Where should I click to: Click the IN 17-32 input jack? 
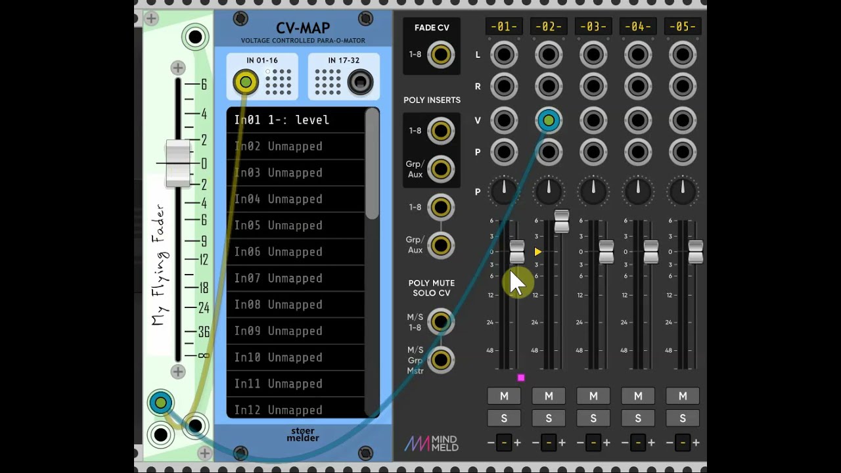(x=359, y=82)
